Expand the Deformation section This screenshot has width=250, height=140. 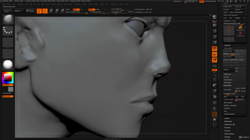click(x=229, y=134)
